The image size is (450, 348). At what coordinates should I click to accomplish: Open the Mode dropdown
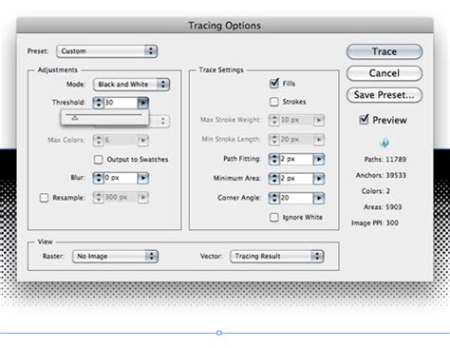click(132, 85)
